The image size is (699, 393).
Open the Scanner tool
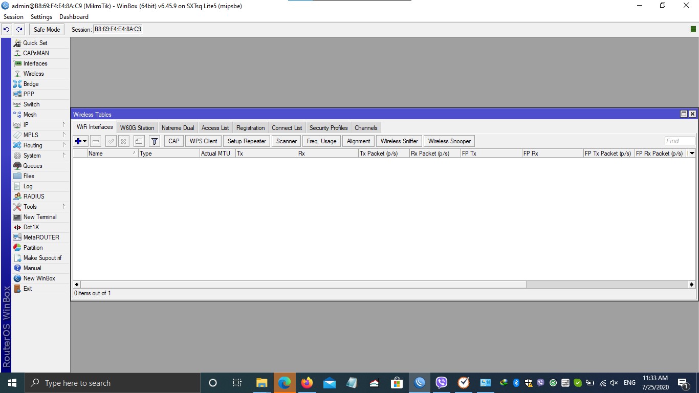click(287, 141)
